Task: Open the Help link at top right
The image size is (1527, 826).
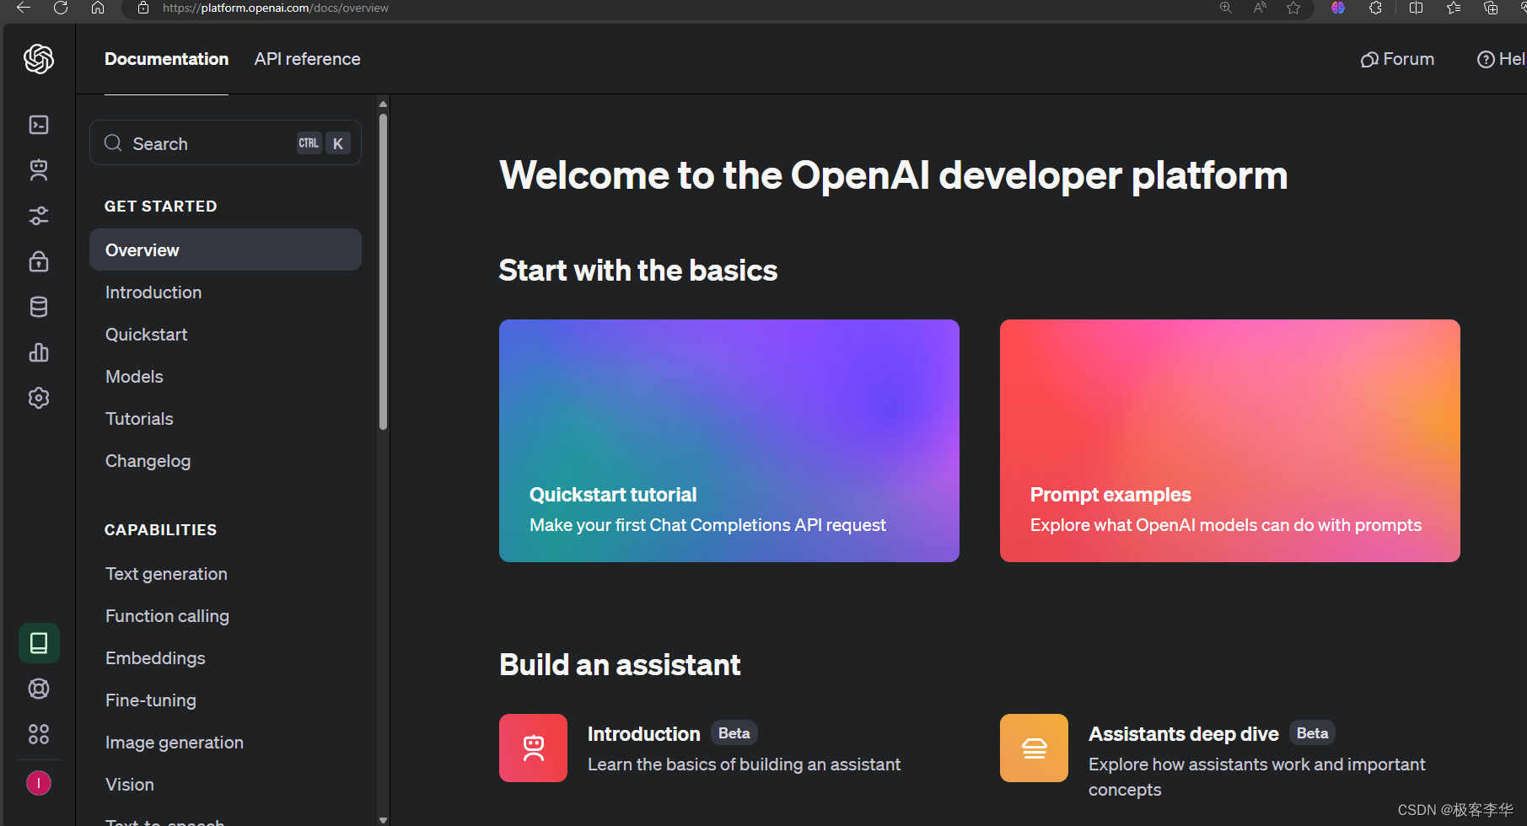Action: (1501, 59)
